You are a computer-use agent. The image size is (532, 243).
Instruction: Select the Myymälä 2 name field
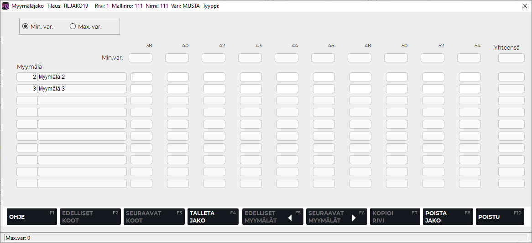[82, 77]
